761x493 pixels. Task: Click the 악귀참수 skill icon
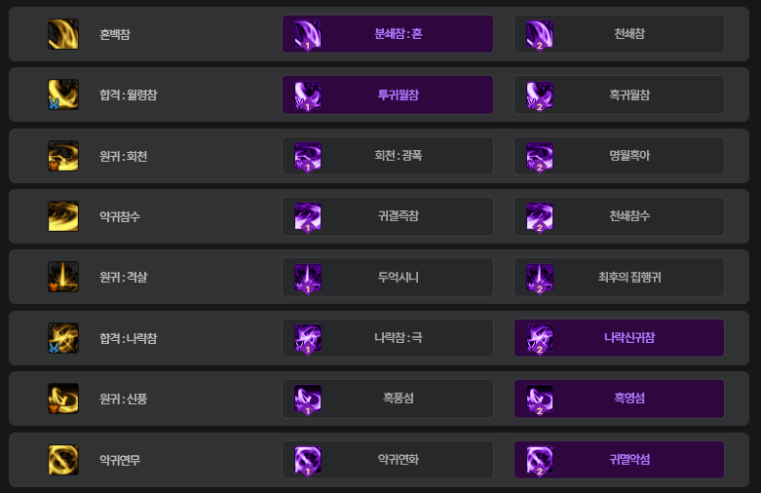coord(63,216)
